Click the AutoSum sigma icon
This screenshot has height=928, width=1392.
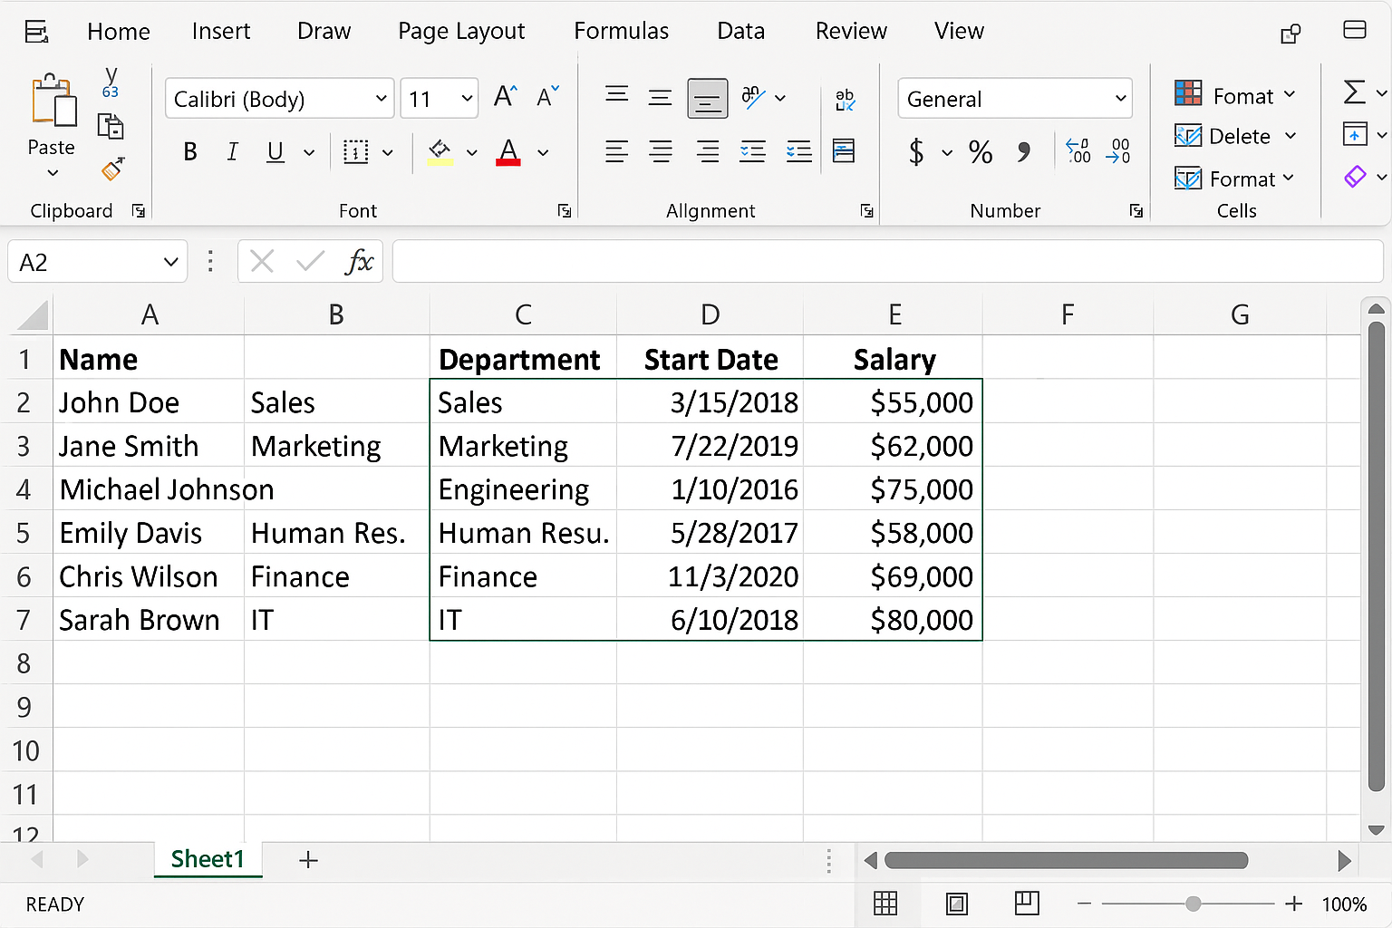pos(1354,92)
